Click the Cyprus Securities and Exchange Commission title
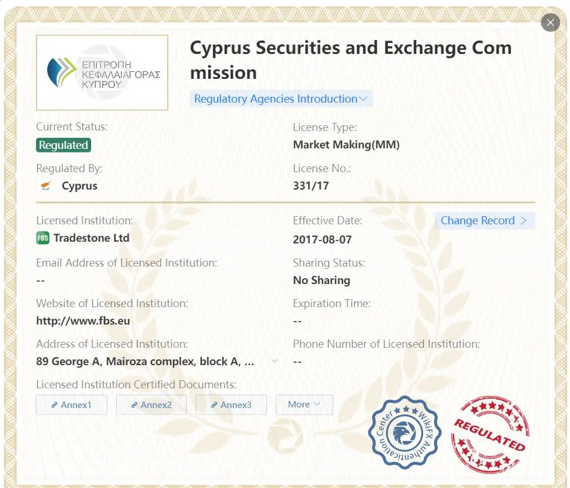570x488 pixels. coord(351,60)
